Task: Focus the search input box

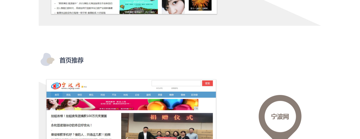Action: point(176,83)
